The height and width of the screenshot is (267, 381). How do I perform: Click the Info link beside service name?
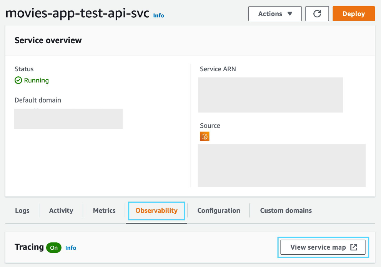pyautogui.click(x=158, y=16)
